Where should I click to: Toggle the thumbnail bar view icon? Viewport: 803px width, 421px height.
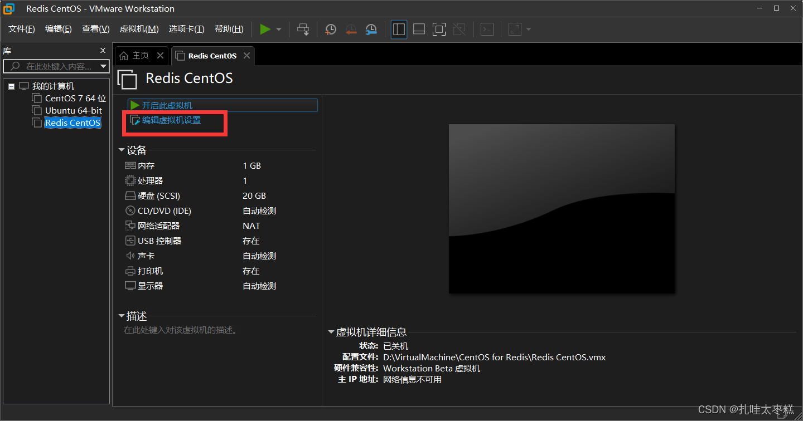point(419,29)
